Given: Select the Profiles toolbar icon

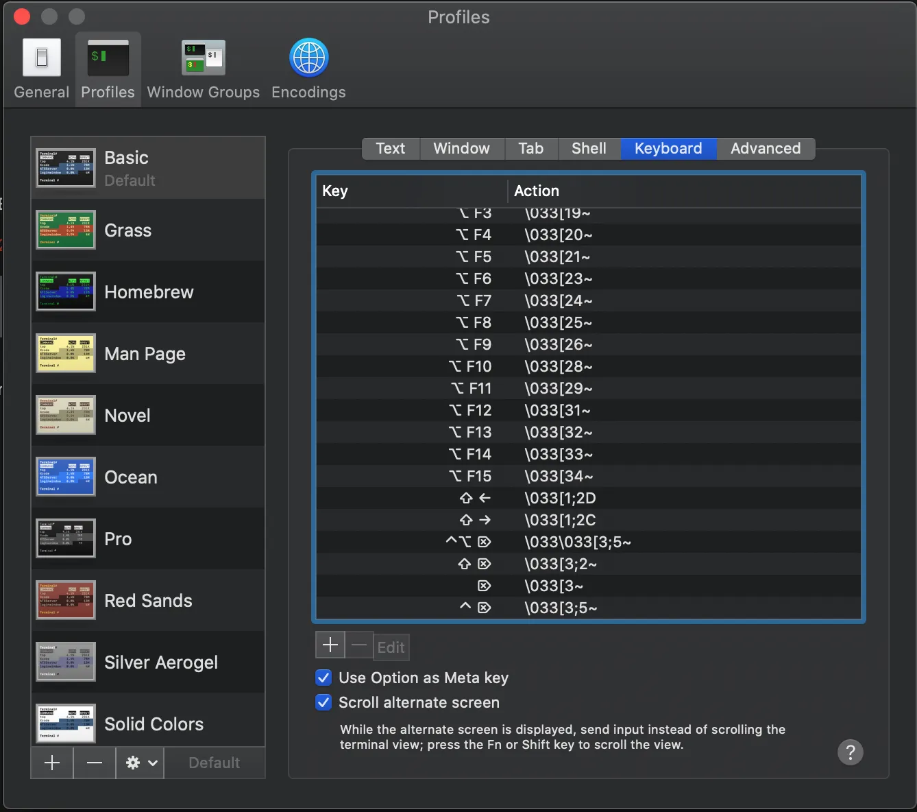Looking at the screenshot, I should (108, 69).
